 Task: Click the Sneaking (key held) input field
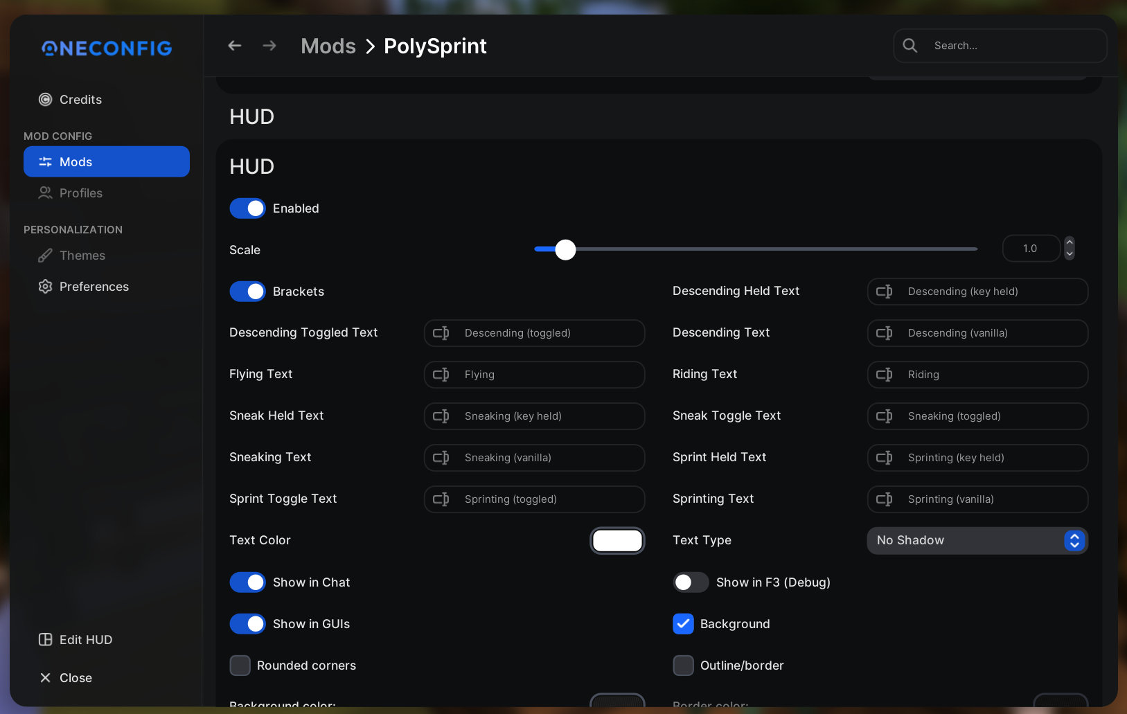[534, 416]
